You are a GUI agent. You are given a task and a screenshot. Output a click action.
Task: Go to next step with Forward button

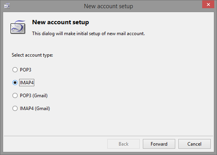point(159,144)
